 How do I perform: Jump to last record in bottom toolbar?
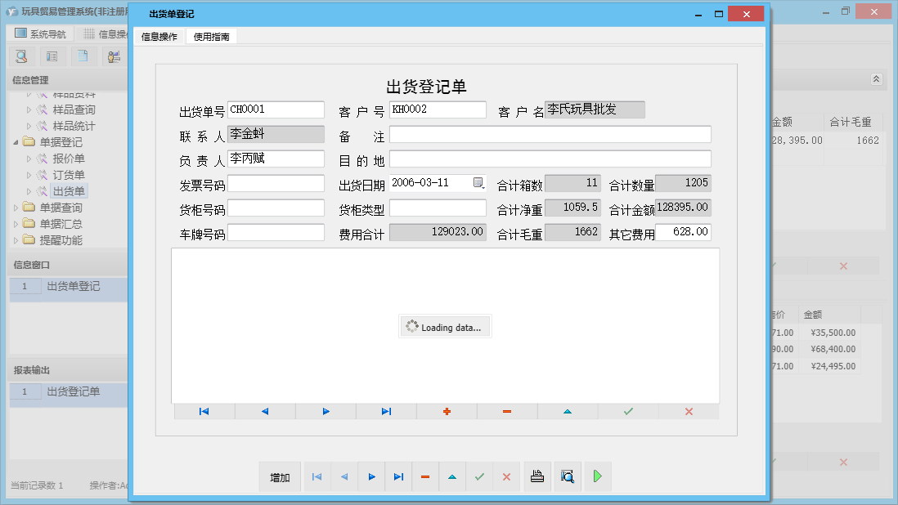(x=398, y=477)
